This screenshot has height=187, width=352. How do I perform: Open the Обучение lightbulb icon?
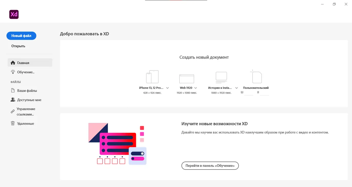tap(12, 72)
